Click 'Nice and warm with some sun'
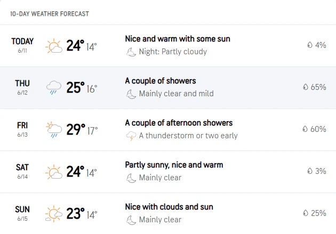 click(x=178, y=39)
